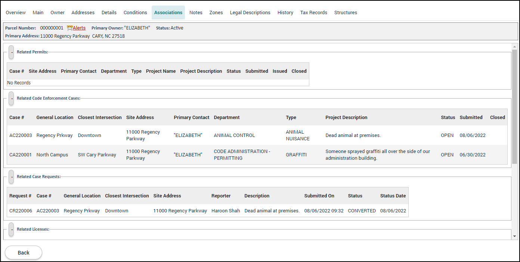Click the Project Name column header in Related Permits
The height and width of the screenshot is (262, 520).
tap(161, 71)
